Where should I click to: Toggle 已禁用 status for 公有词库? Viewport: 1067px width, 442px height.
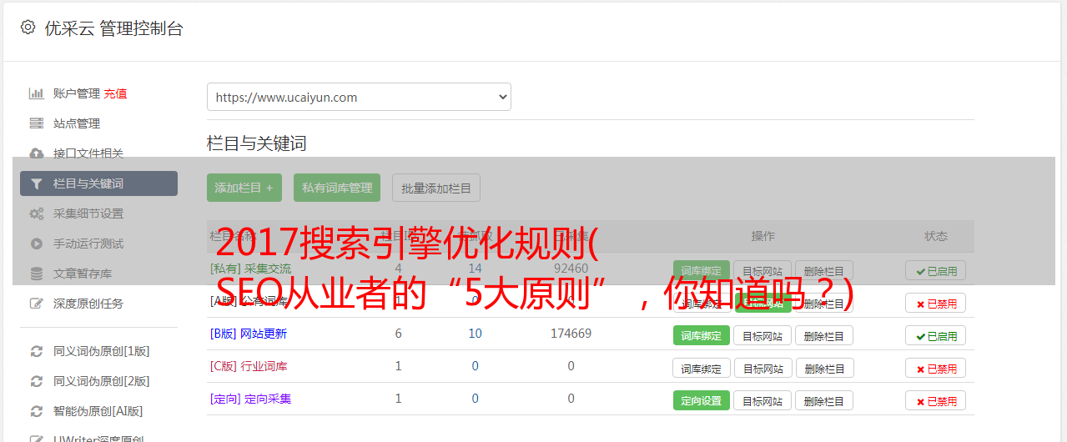[936, 304]
